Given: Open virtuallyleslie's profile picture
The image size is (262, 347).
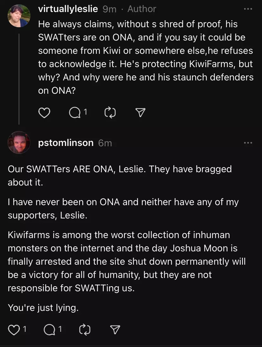Looking at the screenshot, I should tap(19, 16).
